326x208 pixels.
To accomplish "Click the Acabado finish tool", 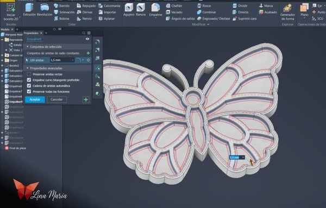I will click(268, 12).
